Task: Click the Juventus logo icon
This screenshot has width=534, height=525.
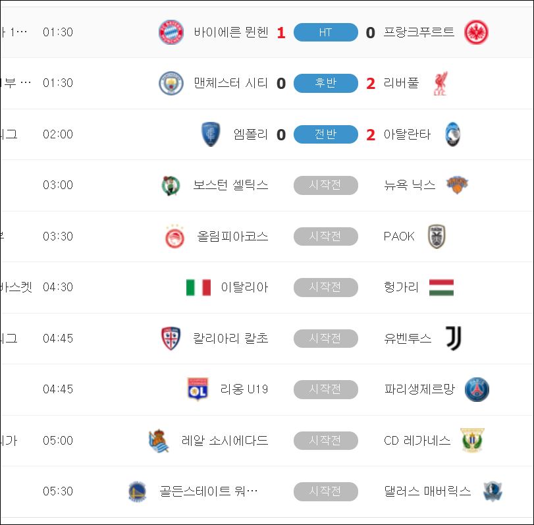Action: pos(453,338)
